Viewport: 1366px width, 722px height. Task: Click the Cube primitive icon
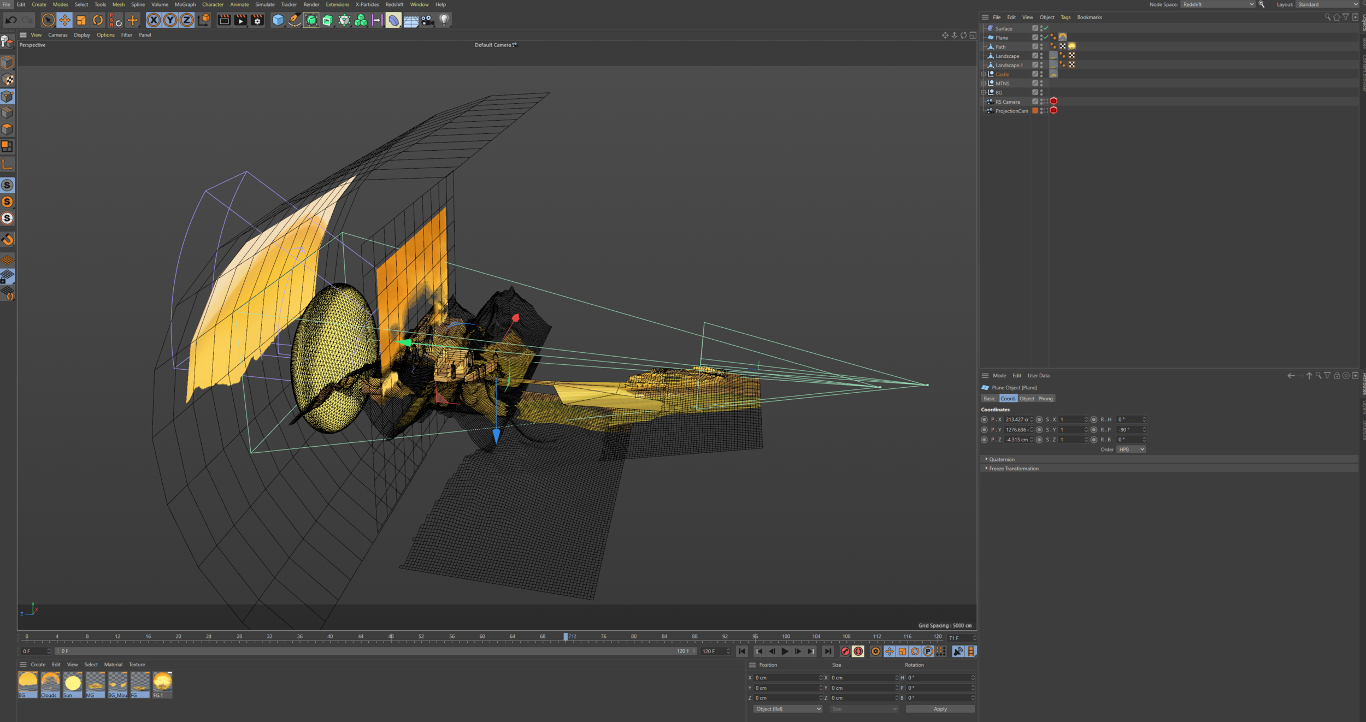[x=278, y=20]
